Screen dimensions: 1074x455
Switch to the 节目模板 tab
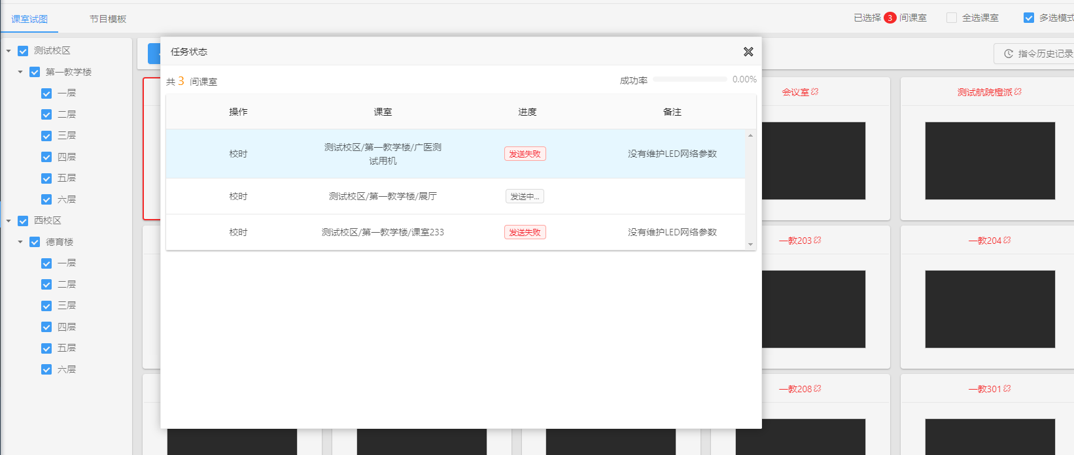108,19
